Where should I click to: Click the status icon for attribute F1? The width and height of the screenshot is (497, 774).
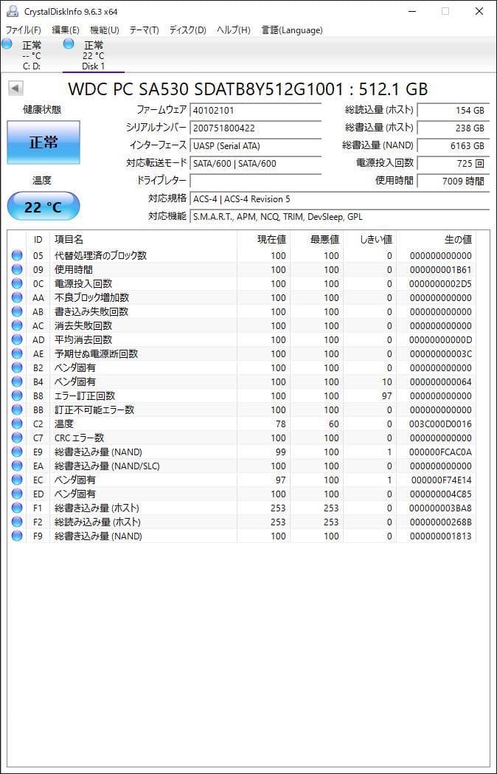[17, 508]
